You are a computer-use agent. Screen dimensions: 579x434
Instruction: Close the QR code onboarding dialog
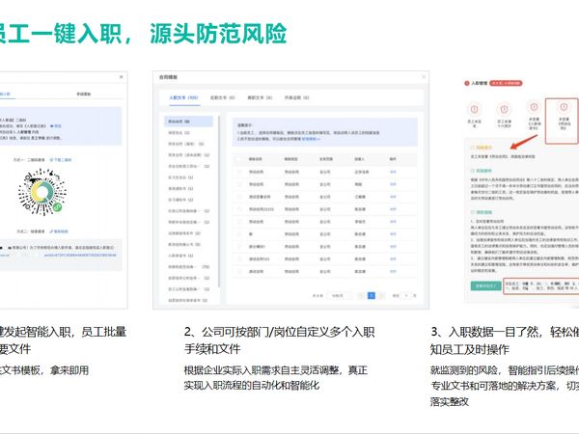click(x=122, y=77)
